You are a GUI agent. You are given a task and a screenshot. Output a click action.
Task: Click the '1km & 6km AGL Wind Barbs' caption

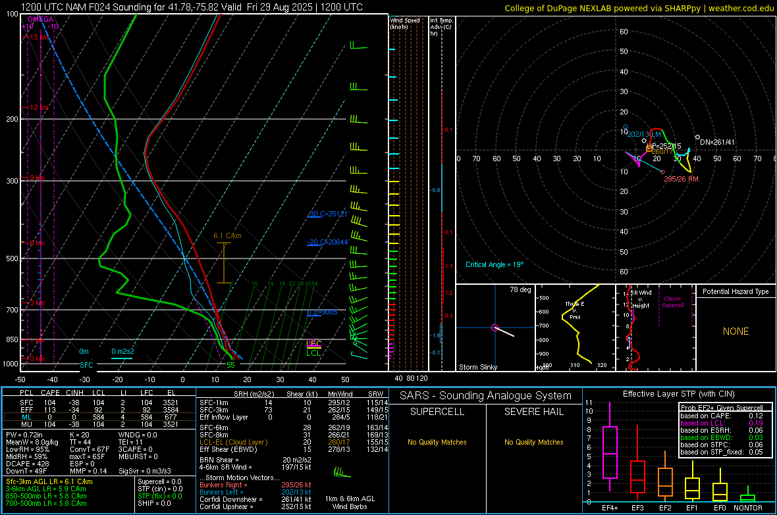point(350,503)
